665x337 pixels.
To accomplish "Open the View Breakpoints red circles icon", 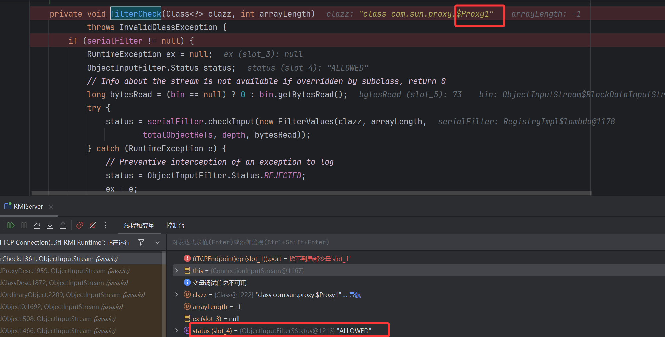I will (x=80, y=226).
